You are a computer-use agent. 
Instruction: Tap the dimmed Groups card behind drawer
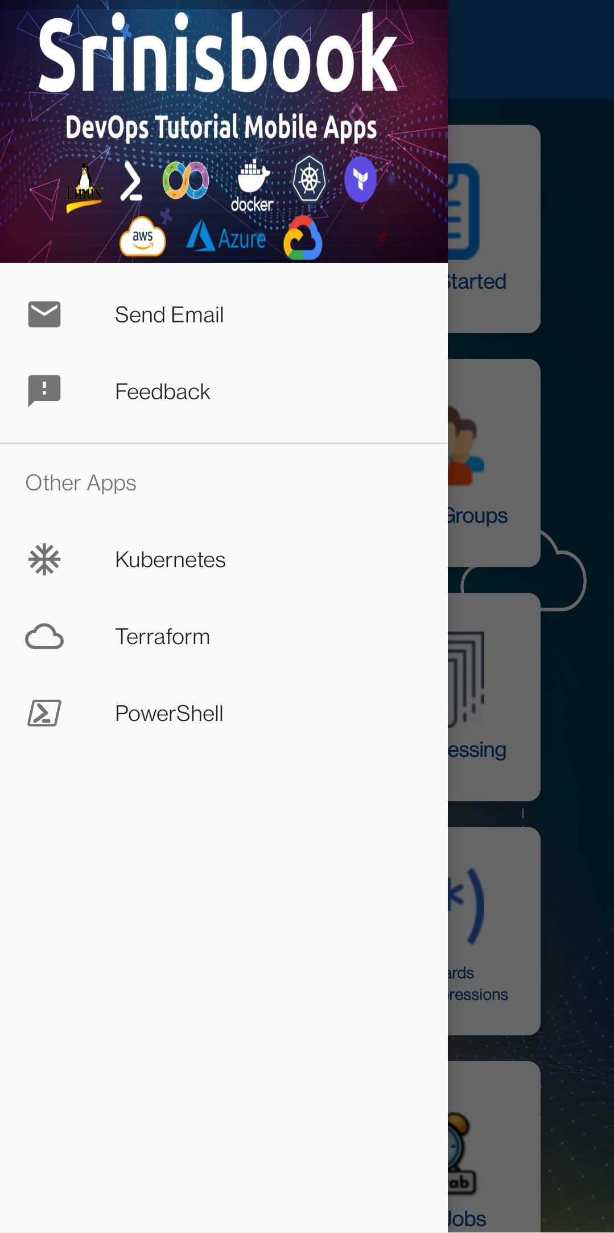click(x=494, y=462)
